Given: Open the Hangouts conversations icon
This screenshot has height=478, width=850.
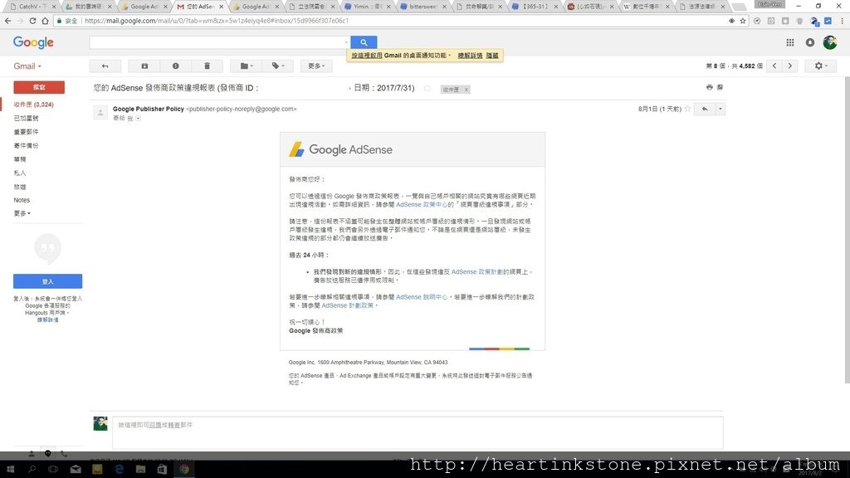Looking at the screenshot, I should [x=47, y=454].
